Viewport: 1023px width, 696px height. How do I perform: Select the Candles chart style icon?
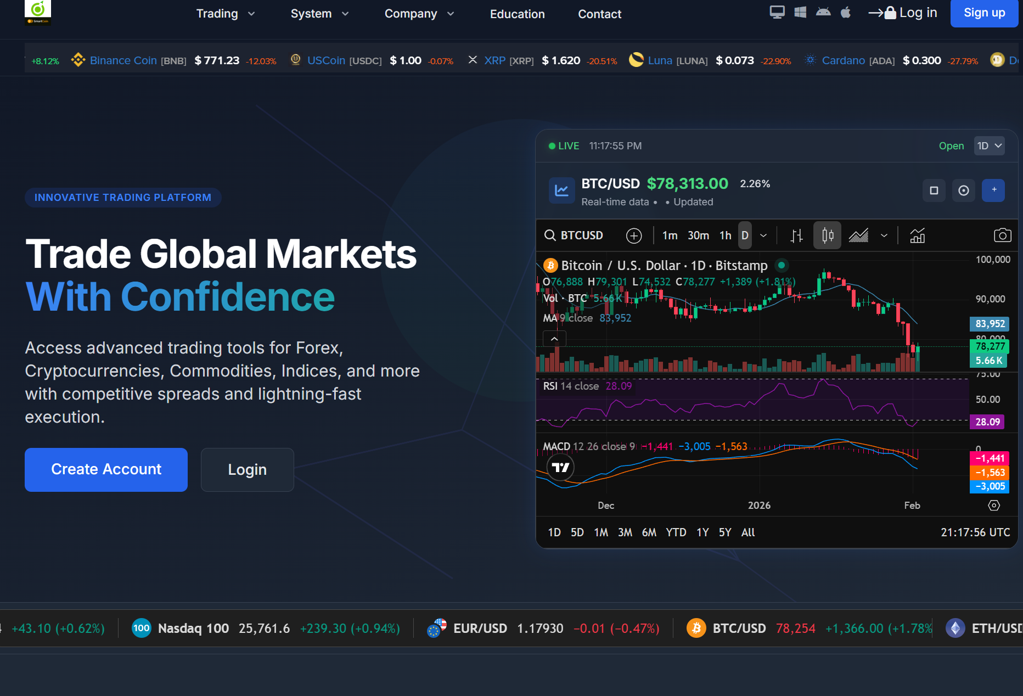pos(827,235)
